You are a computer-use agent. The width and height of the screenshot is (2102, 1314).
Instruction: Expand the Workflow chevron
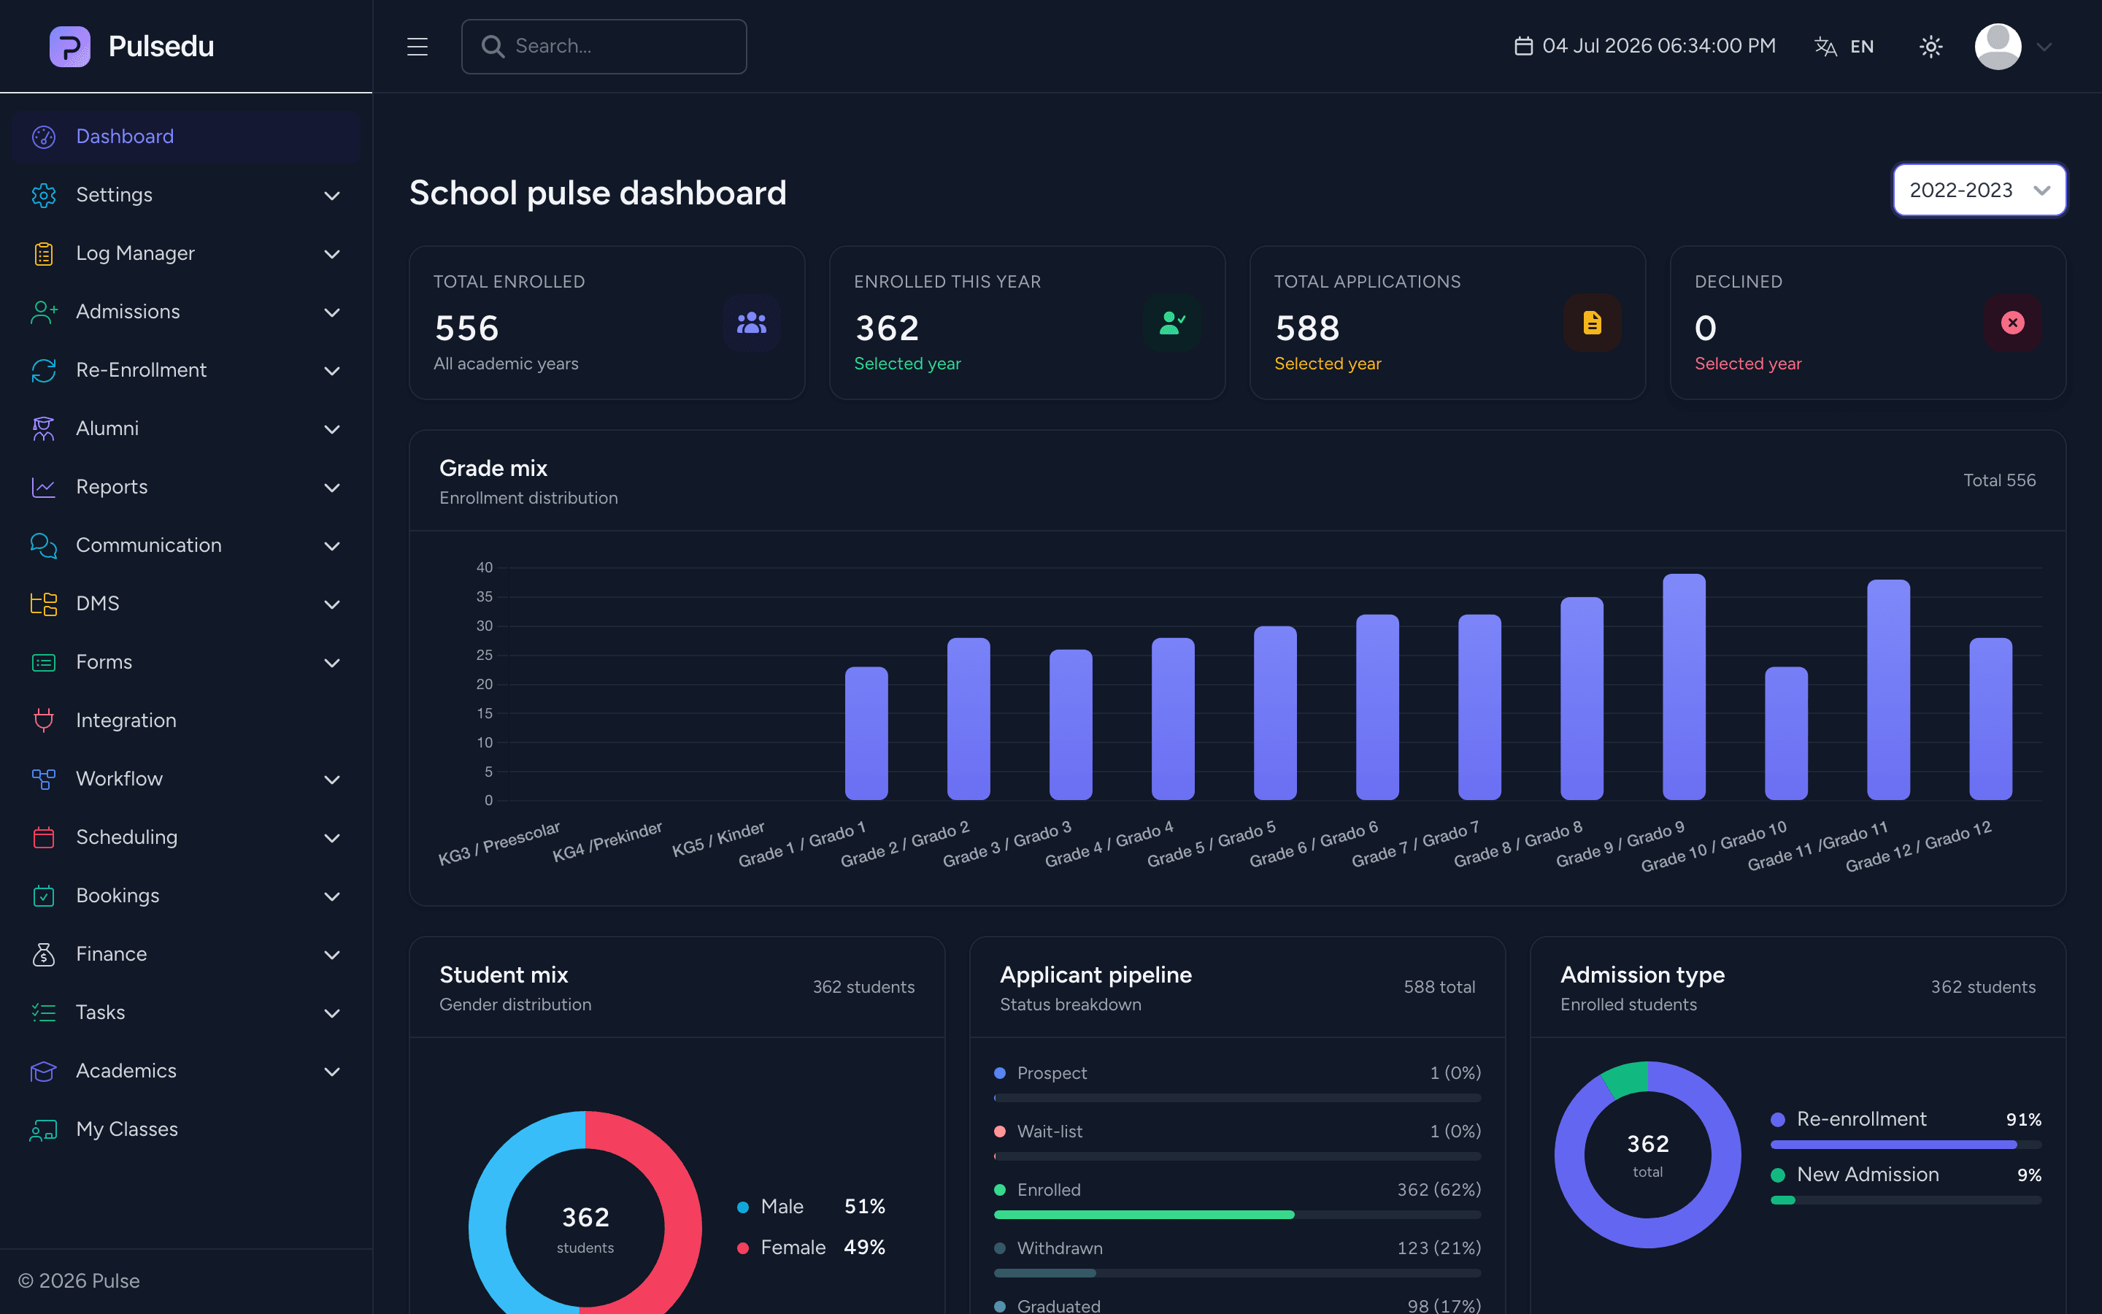[x=332, y=780]
